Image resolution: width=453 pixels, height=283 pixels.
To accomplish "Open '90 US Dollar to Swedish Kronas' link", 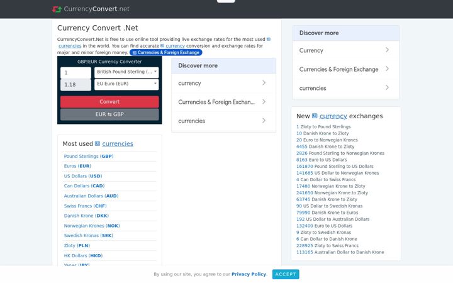I will click(329, 206).
